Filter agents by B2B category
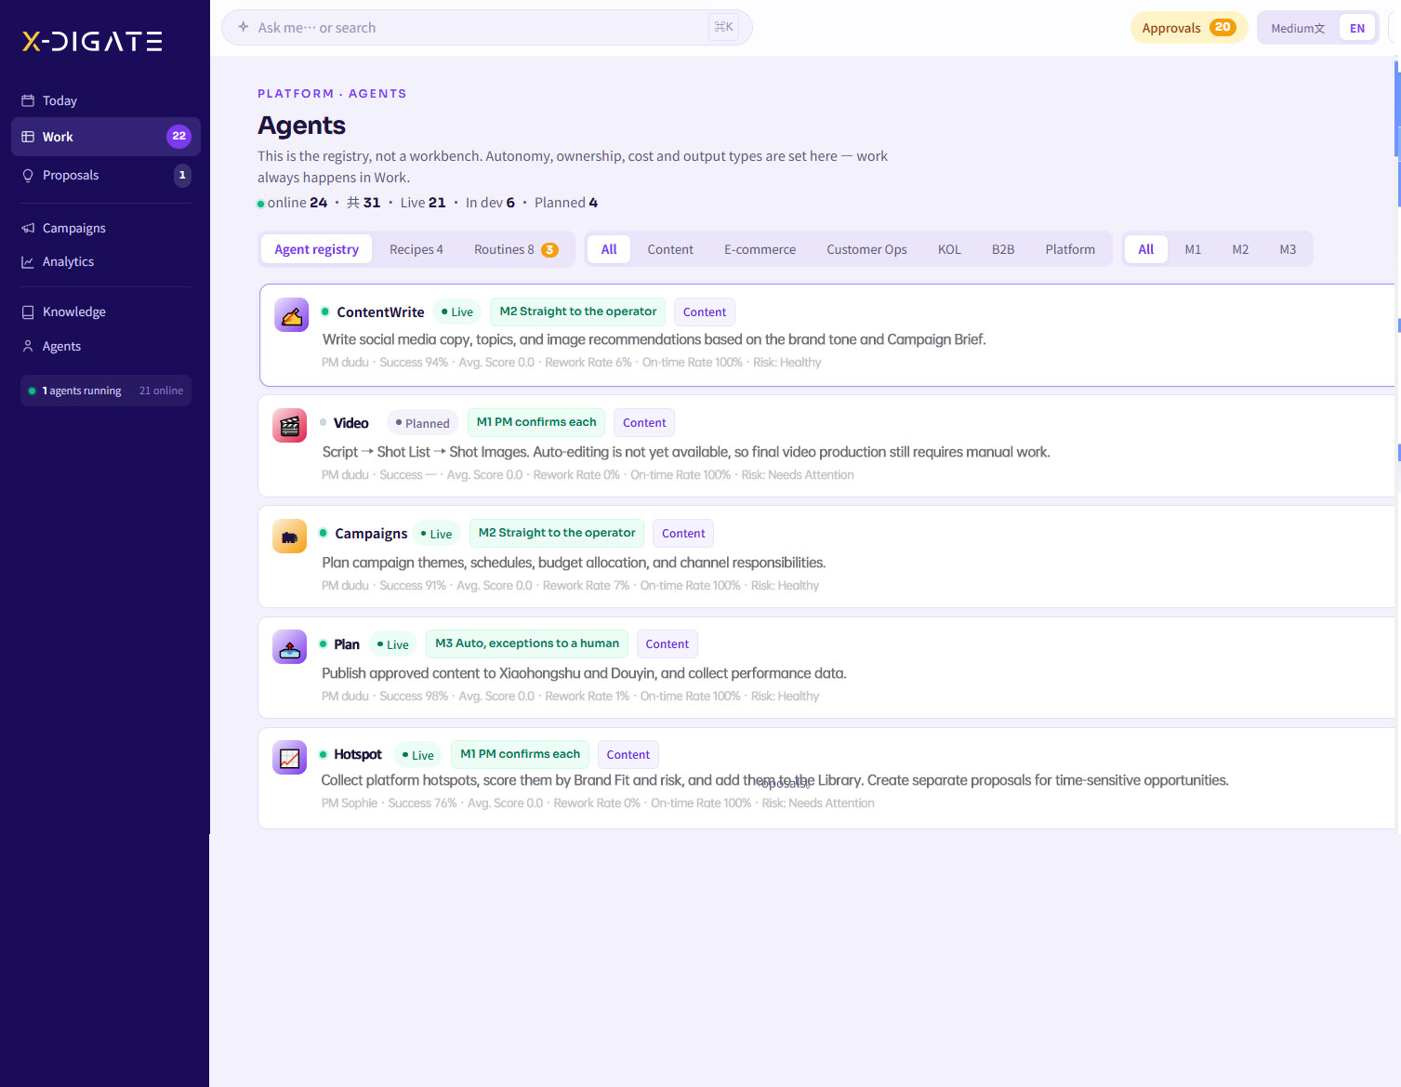The width and height of the screenshot is (1401, 1087). (1003, 249)
